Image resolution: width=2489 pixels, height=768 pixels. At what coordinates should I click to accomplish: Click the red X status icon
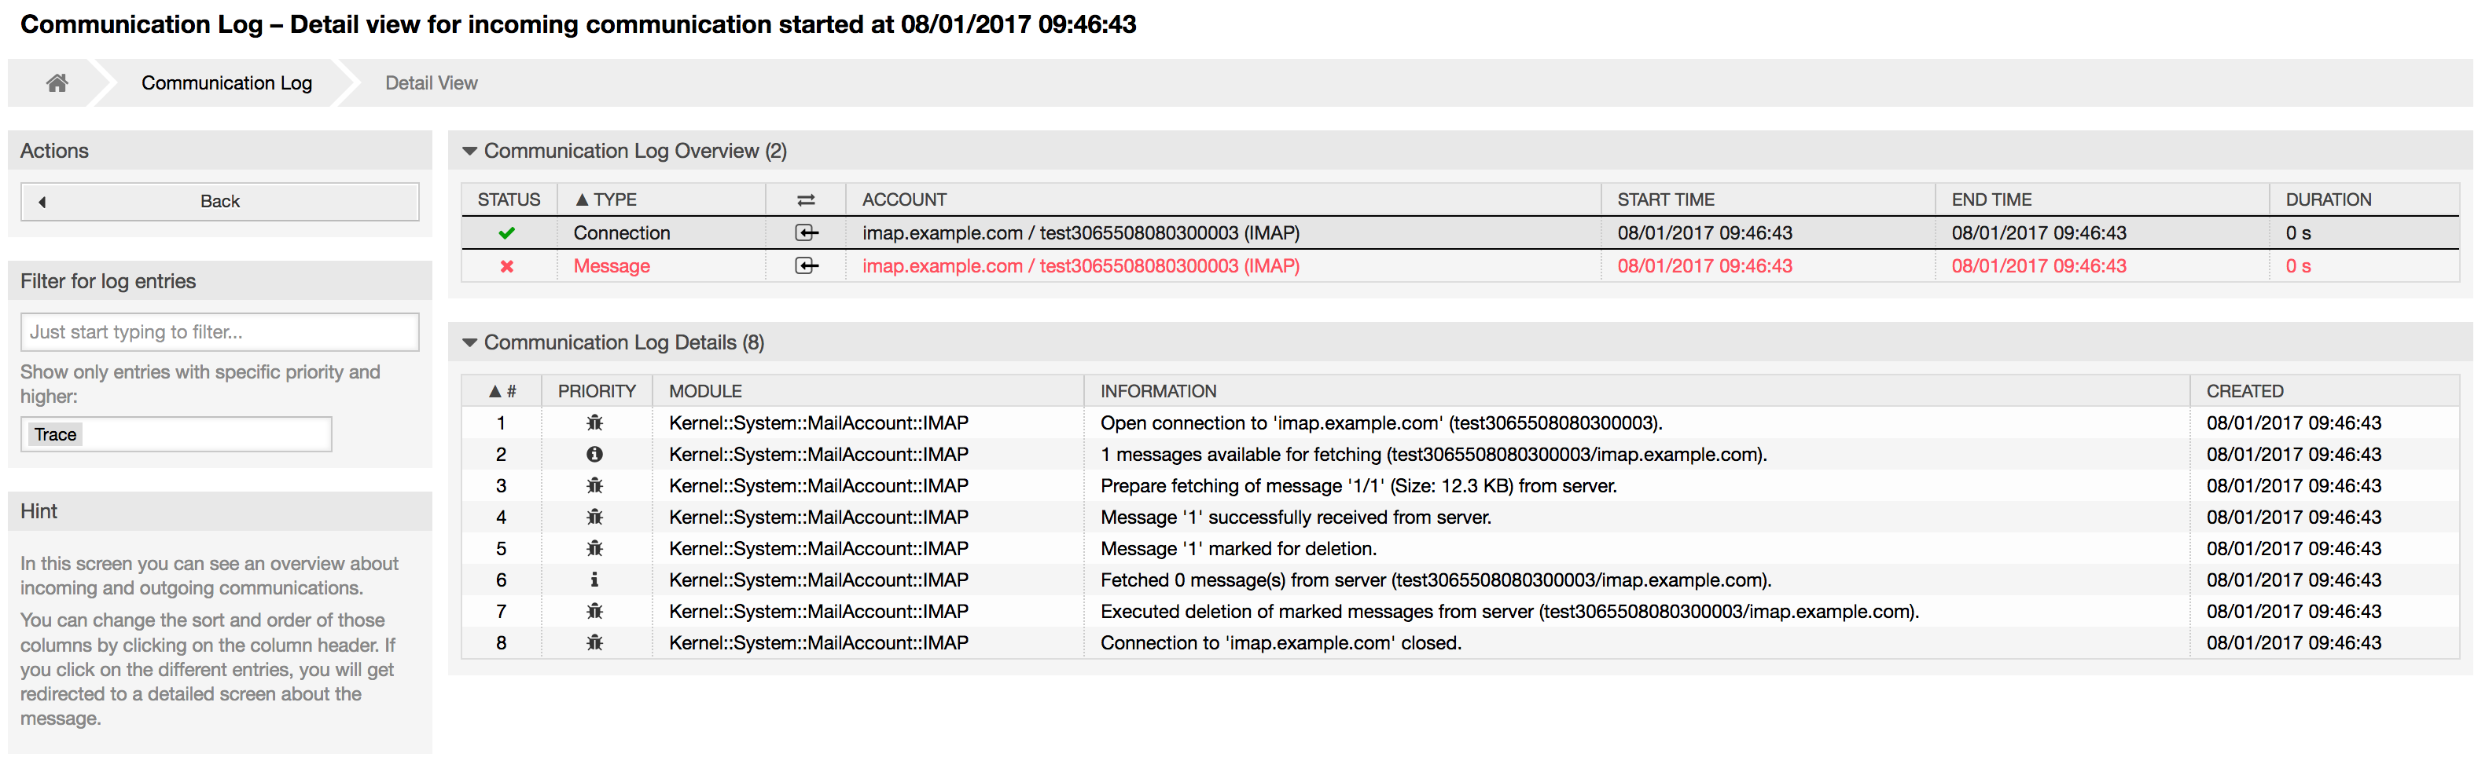coord(506,266)
